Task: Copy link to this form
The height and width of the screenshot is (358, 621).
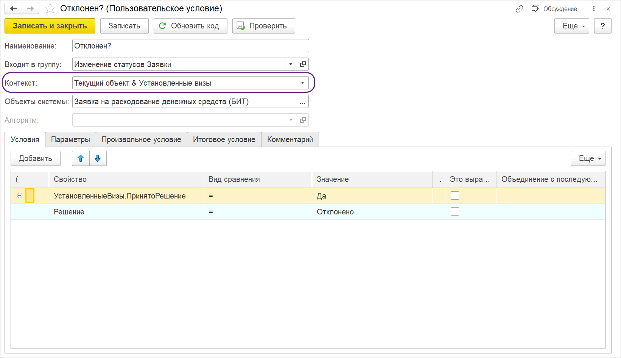Action: click(x=519, y=9)
